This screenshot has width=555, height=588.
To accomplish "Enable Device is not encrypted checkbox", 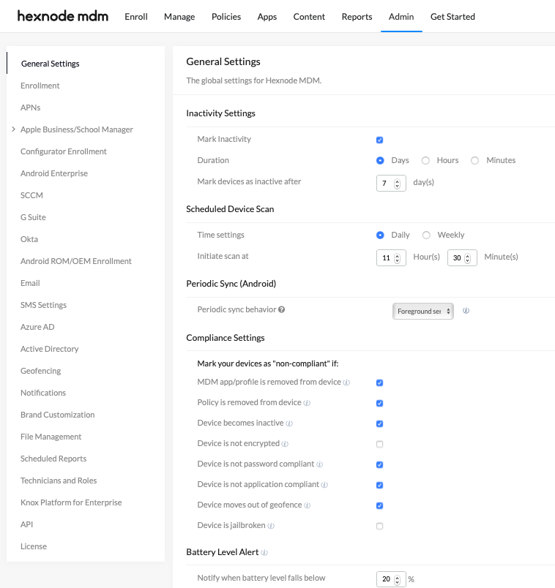I will click(x=379, y=444).
